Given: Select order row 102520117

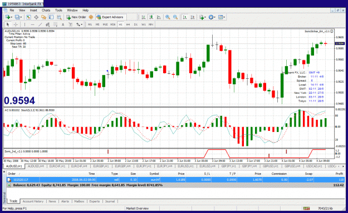Looking at the screenshot, I should click(x=176, y=180).
